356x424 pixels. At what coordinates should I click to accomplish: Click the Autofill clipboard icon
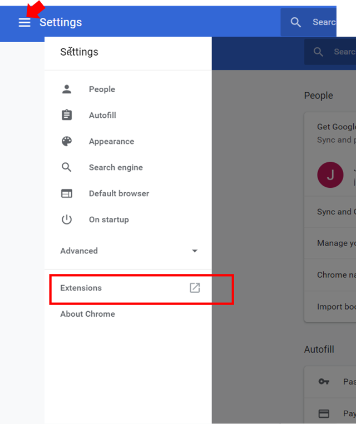[67, 115]
